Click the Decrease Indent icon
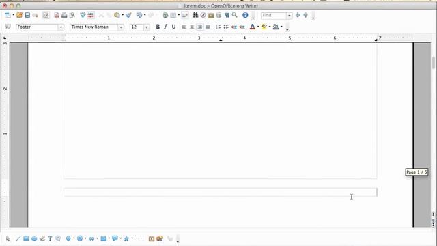Screen dimensions: 437x246 [x=234, y=27]
